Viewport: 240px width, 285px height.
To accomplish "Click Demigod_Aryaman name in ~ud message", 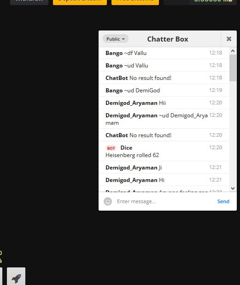I will coord(131,115).
